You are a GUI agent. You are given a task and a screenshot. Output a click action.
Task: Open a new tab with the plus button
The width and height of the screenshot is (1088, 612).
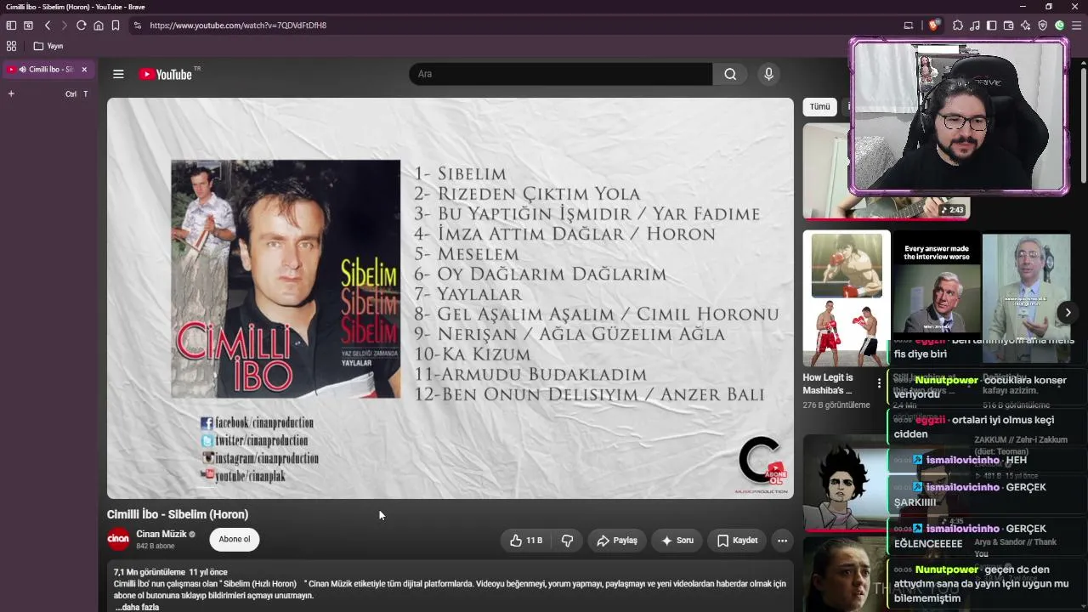11,93
